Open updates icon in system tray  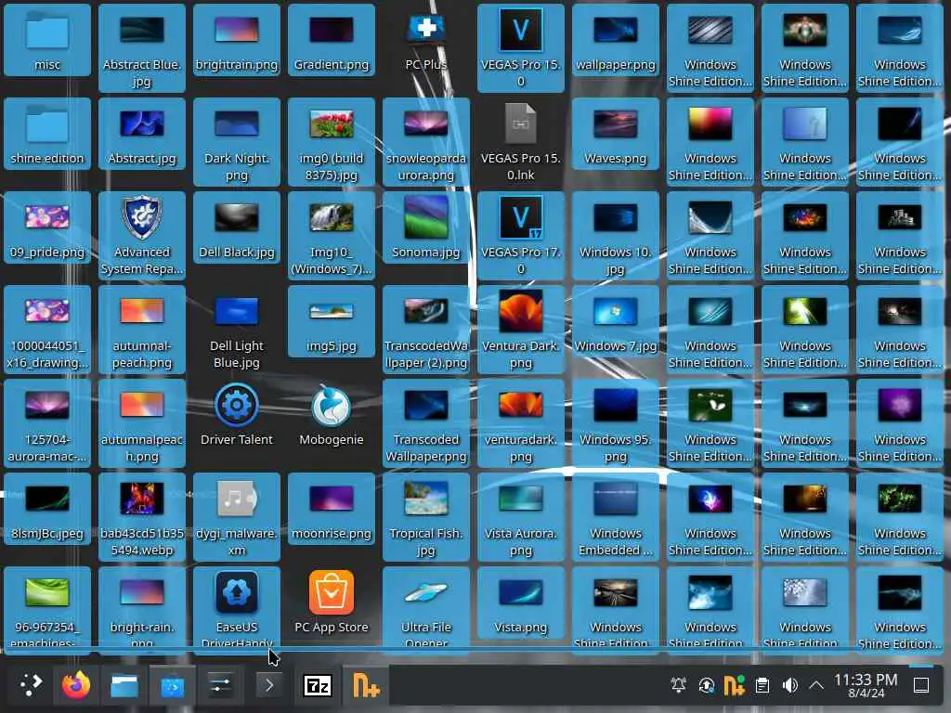coord(707,686)
